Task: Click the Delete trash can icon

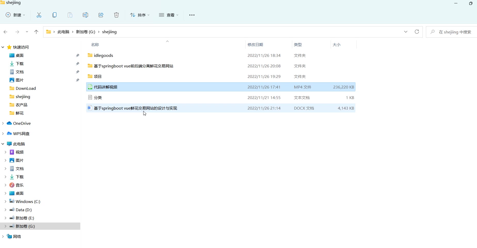Action: [116, 15]
